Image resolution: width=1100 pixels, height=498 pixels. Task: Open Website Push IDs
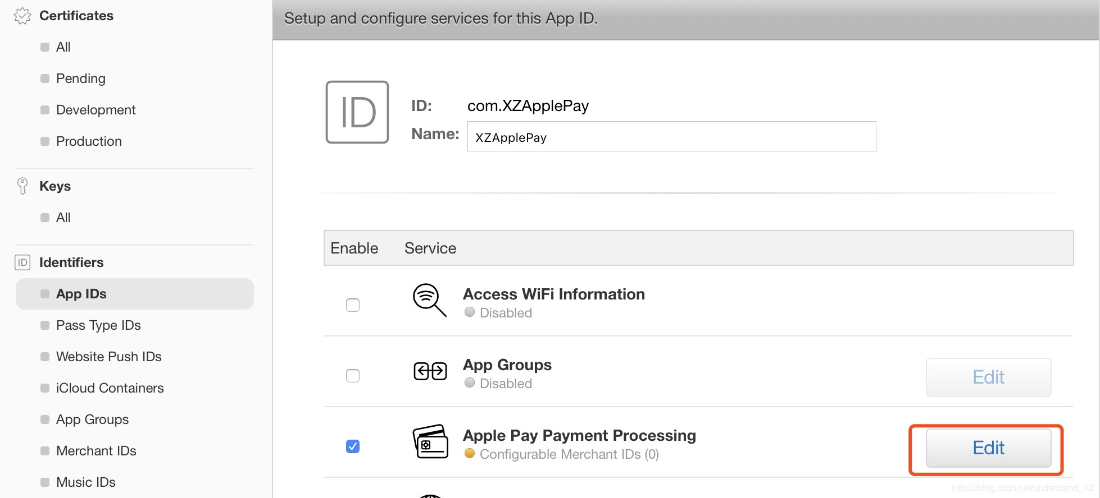pyautogui.click(x=109, y=357)
